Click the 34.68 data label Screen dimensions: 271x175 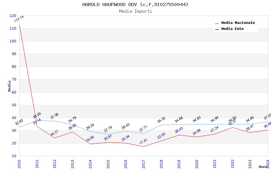(179, 120)
